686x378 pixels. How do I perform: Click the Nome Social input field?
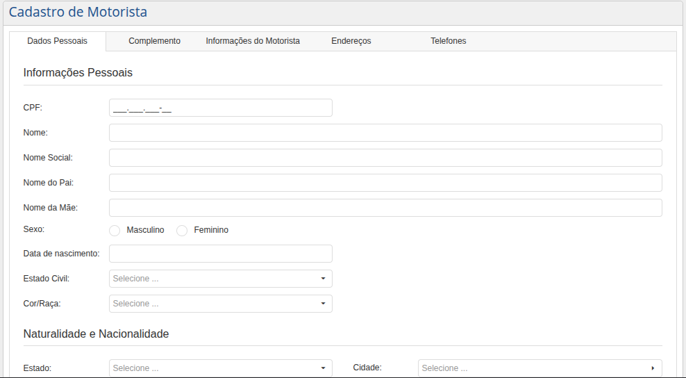click(x=385, y=158)
